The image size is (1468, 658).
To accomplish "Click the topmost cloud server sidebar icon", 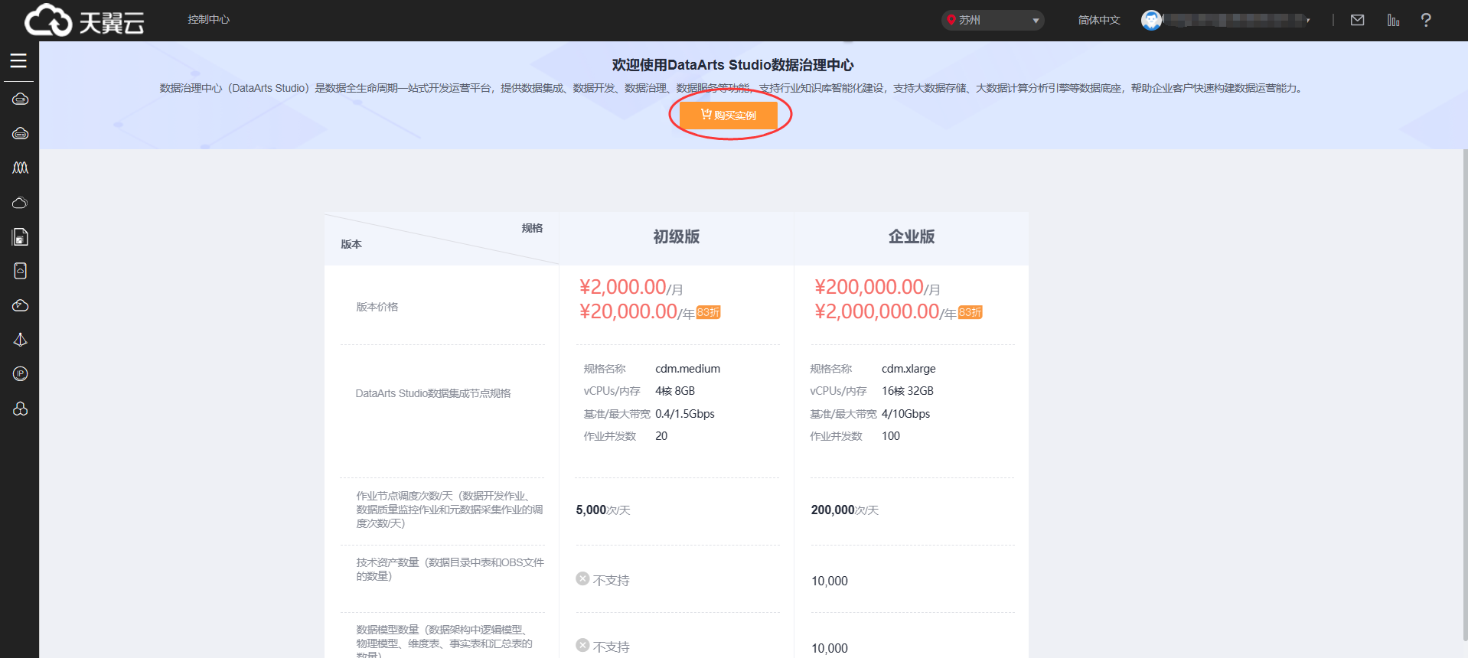I will 21,99.
